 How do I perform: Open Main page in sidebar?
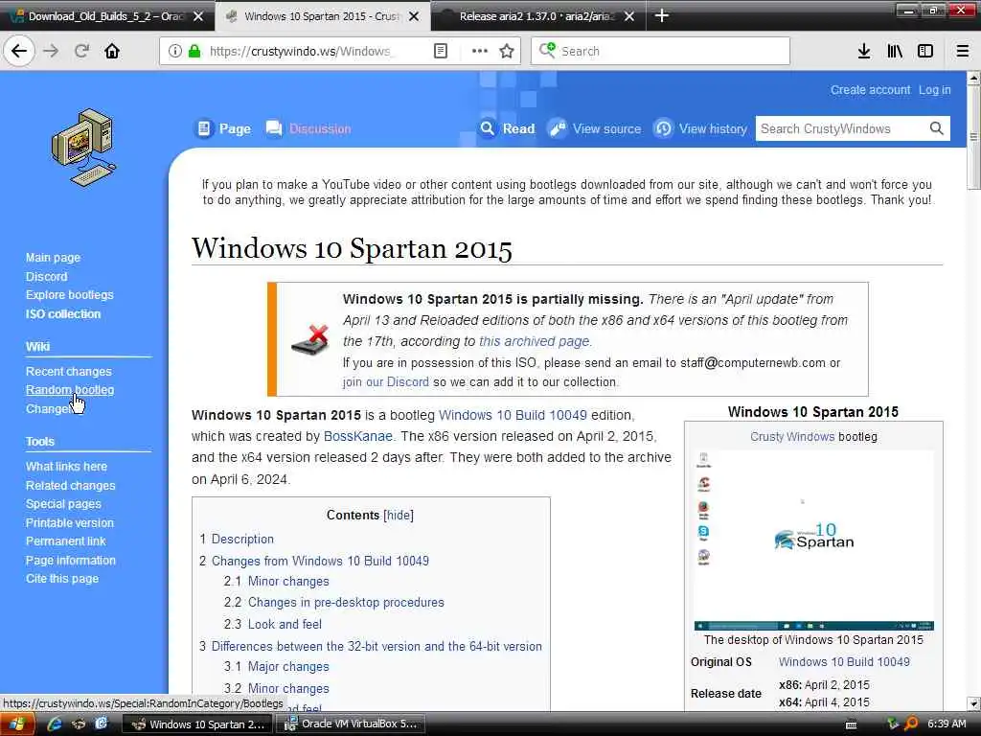pos(53,257)
